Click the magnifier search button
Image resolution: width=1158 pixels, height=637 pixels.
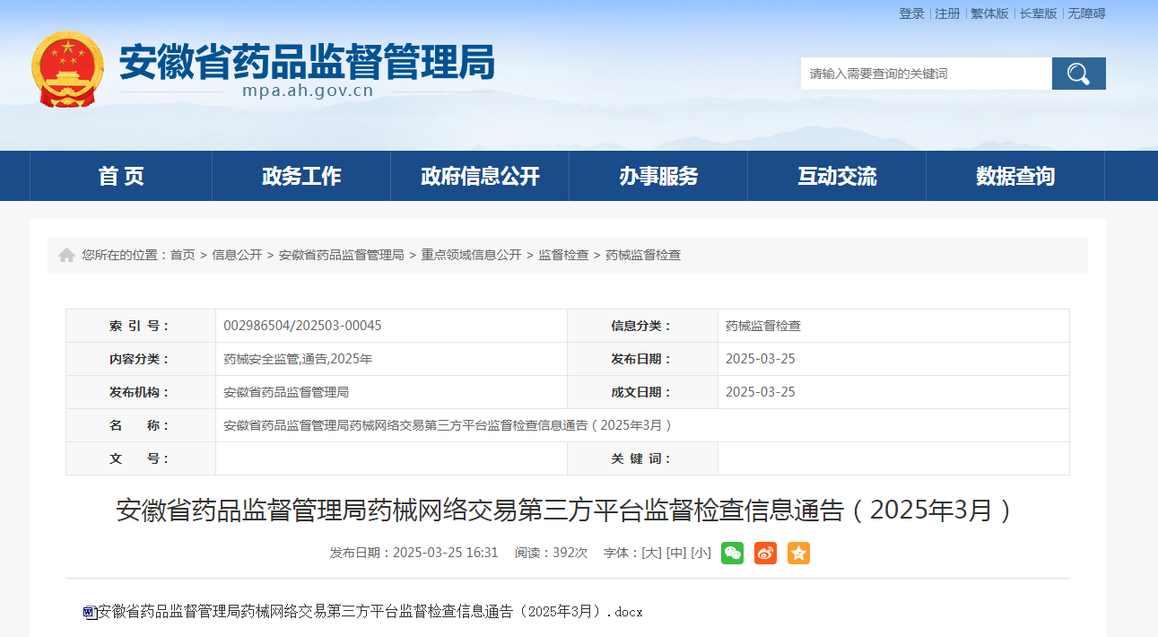point(1078,74)
